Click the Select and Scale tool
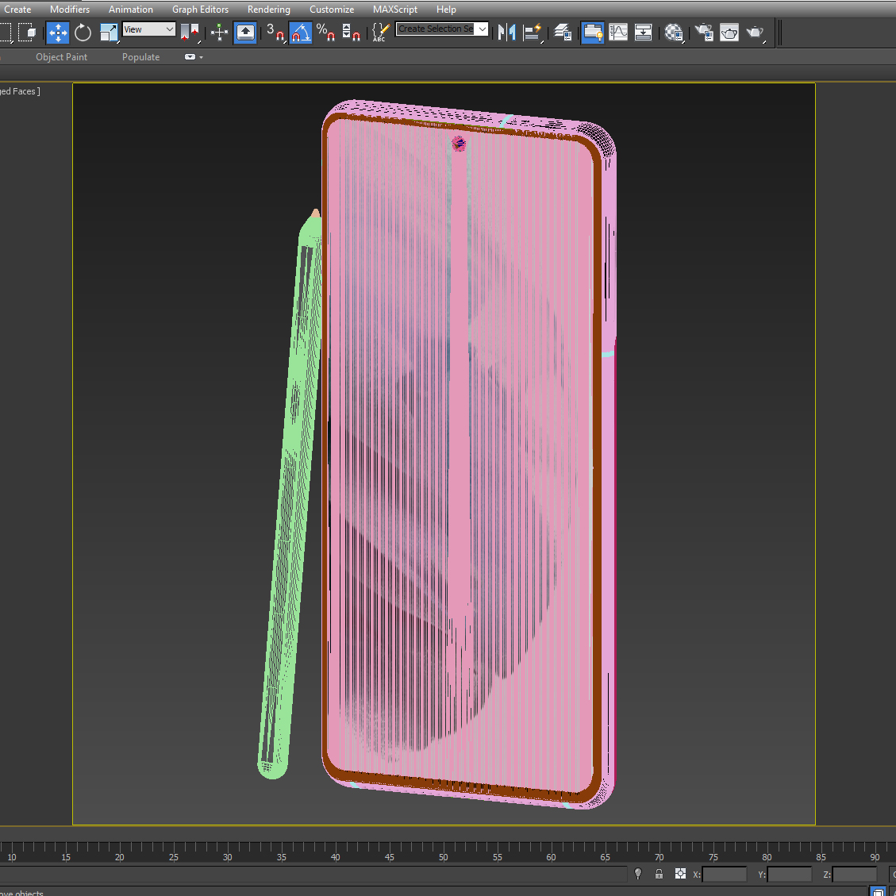Image resolution: width=896 pixels, height=896 pixels. coord(109,33)
